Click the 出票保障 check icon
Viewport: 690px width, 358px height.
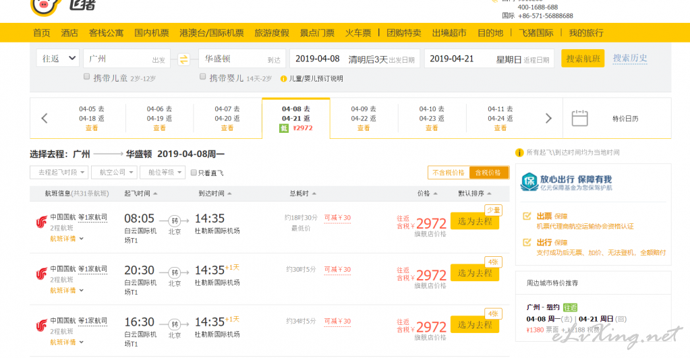coord(527,216)
